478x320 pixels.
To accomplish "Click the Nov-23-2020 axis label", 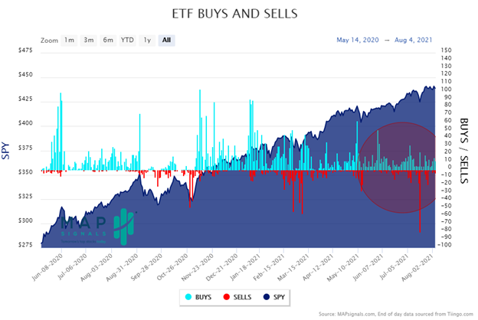I will (198, 267).
